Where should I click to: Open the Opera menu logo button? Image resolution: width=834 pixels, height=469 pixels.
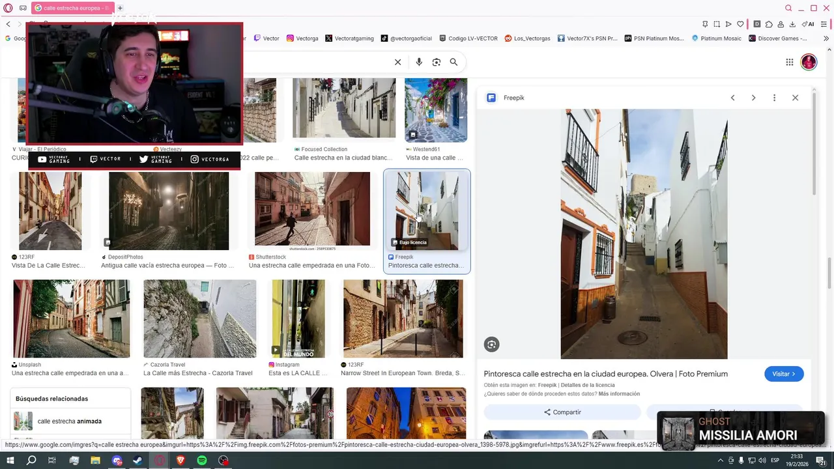pyautogui.click(x=8, y=8)
